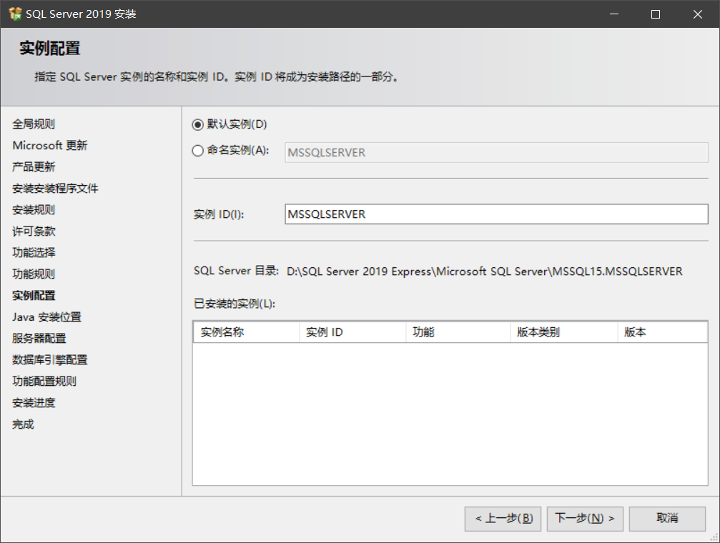720x543 pixels.
Task: Click 版本 column header
Action: point(662,332)
